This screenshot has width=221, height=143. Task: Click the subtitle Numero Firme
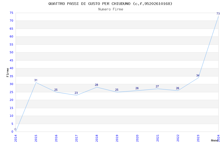tap(111, 9)
